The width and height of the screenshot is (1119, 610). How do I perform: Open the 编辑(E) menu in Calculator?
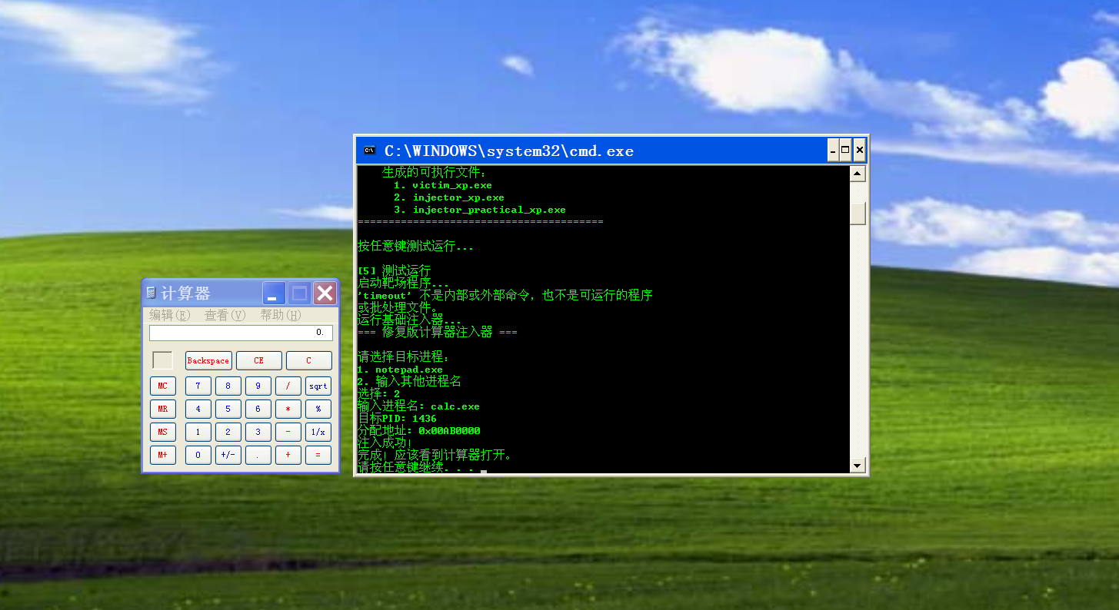point(169,315)
